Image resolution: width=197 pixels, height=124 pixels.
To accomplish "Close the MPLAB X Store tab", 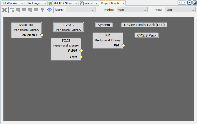I will click(x=76, y=3).
